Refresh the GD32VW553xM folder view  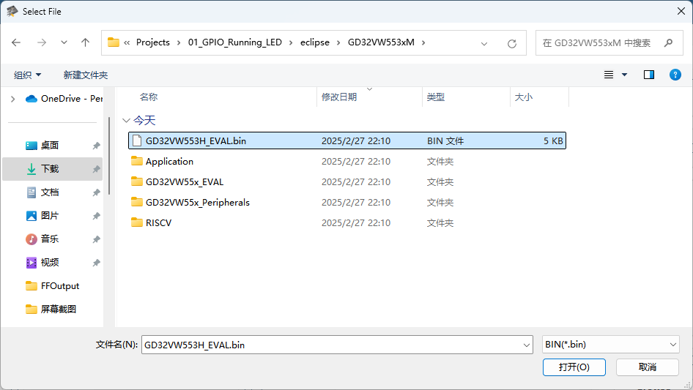[512, 43]
